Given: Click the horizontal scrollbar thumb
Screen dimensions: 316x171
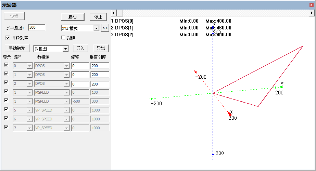Looking at the screenshot, I should click(120, 13).
